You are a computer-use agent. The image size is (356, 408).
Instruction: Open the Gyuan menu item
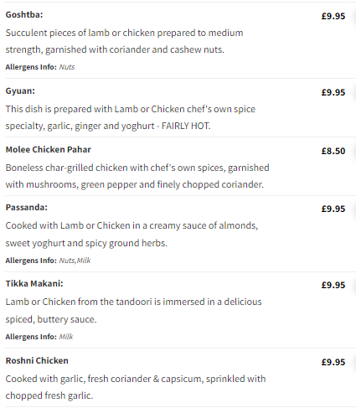pos(20,90)
